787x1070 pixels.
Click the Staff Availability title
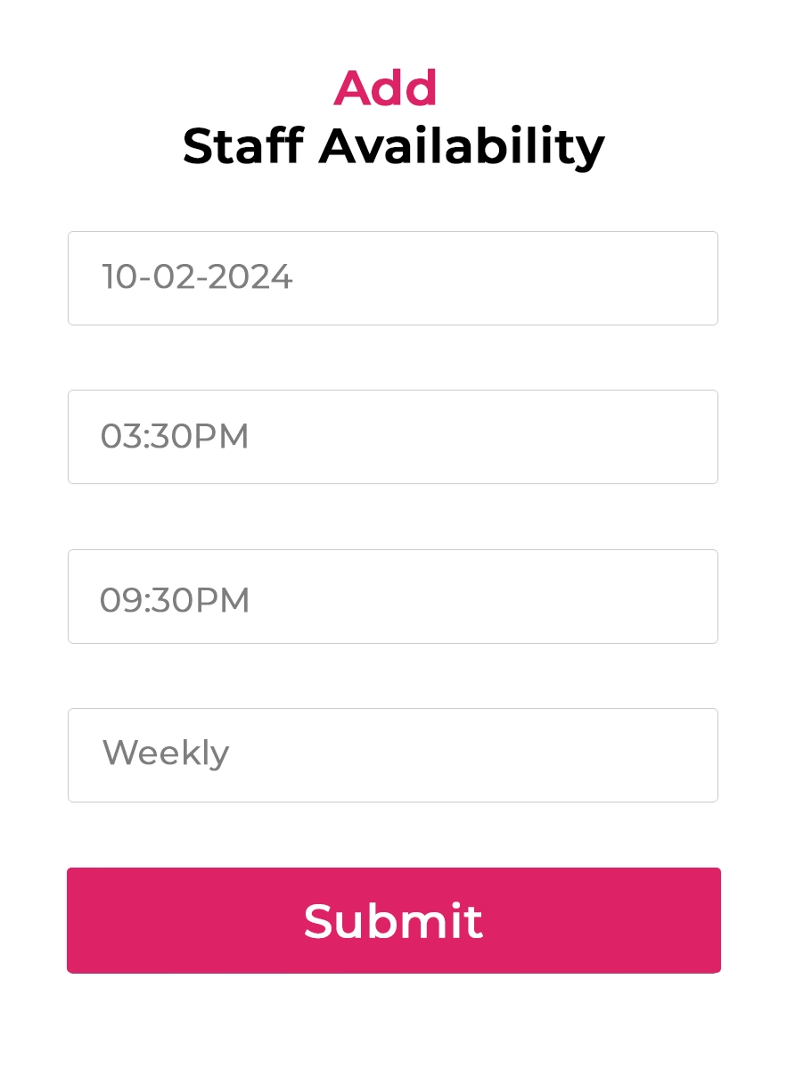(x=394, y=147)
